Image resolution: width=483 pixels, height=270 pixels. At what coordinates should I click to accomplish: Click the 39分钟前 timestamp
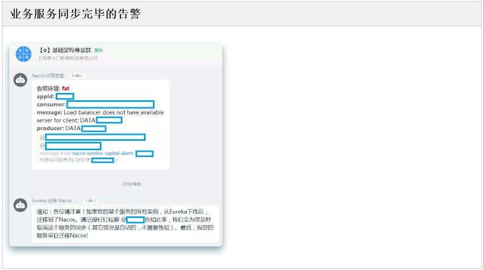131,184
